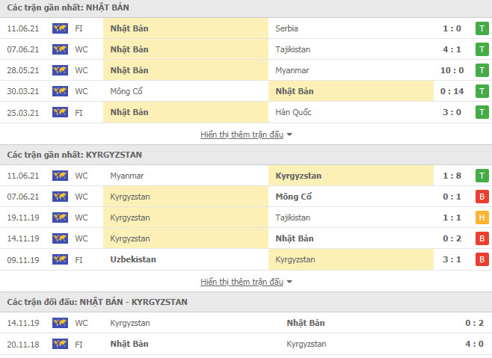The height and width of the screenshot is (358, 492).
Task: Click world flag icon in 20.11.18 head-to-head row
Action: (60, 344)
